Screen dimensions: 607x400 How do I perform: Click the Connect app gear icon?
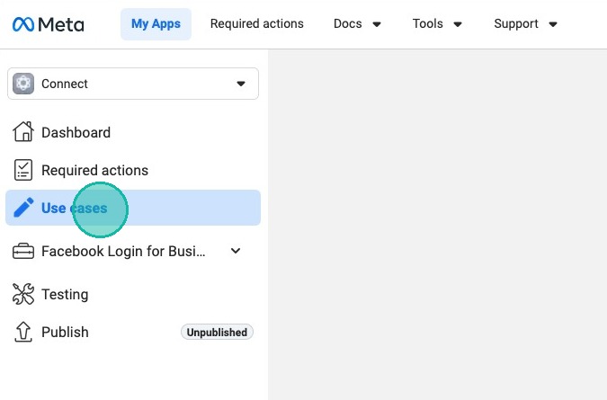tap(24, 84)
